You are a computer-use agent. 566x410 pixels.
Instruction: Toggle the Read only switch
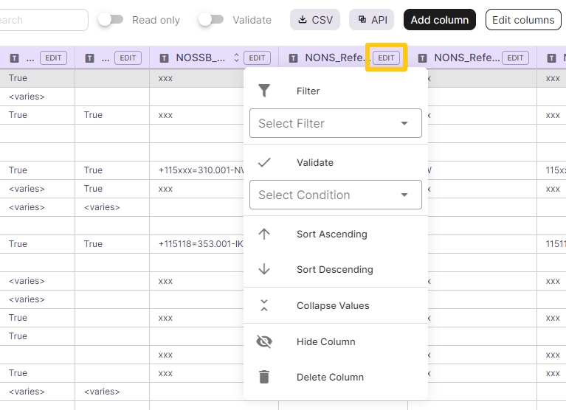[111, 20]
